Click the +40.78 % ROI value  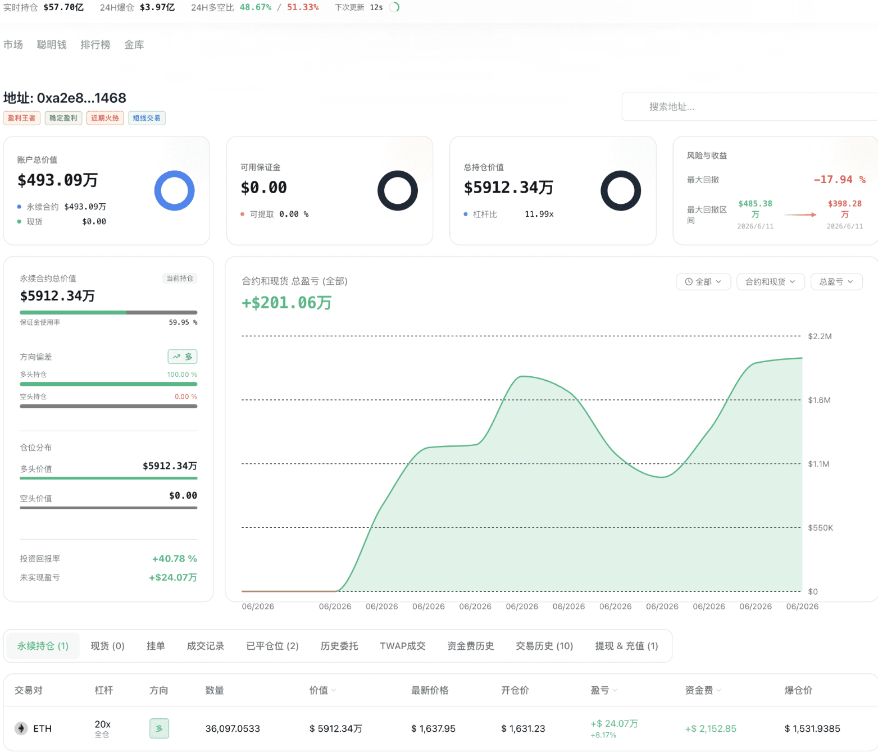click(x=175, y=559)
